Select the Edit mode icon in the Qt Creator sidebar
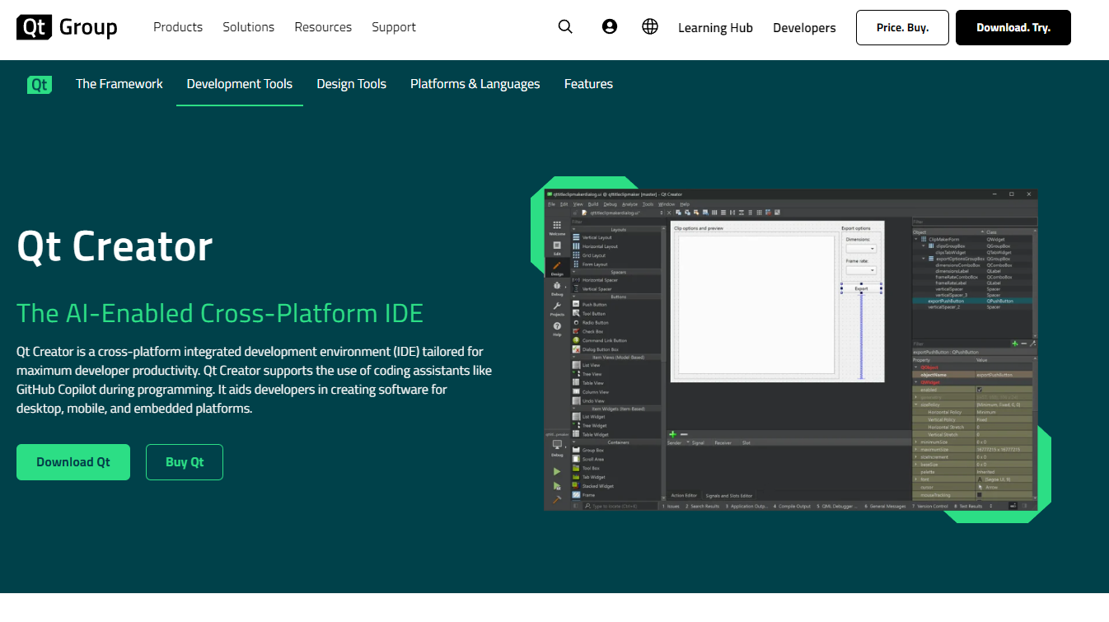Viewport: 1109px width, 622px height. 557,247
